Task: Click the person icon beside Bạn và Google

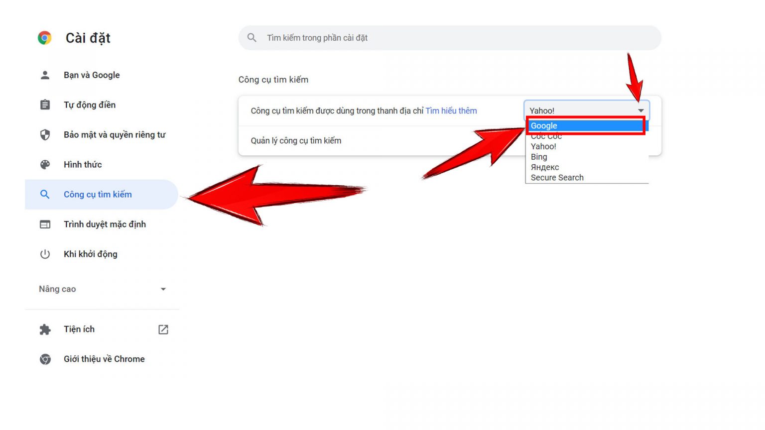Action: (x=45, y=75)
